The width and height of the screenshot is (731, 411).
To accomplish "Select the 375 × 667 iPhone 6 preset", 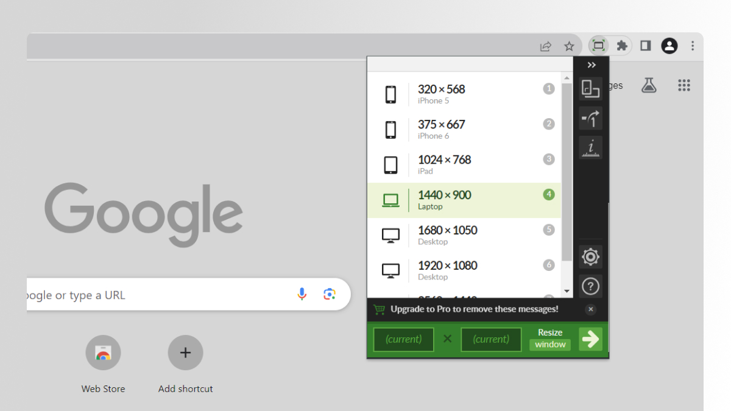I will (464, 130).
